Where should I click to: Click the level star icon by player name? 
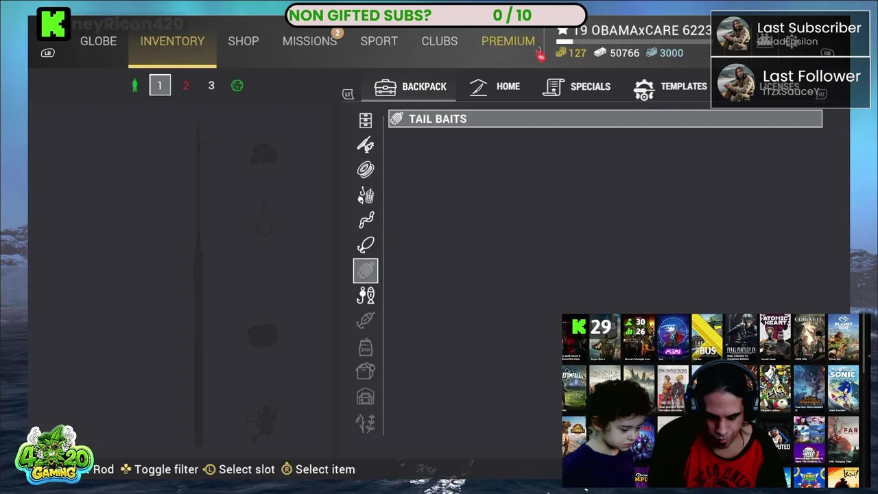click(562, 30)
